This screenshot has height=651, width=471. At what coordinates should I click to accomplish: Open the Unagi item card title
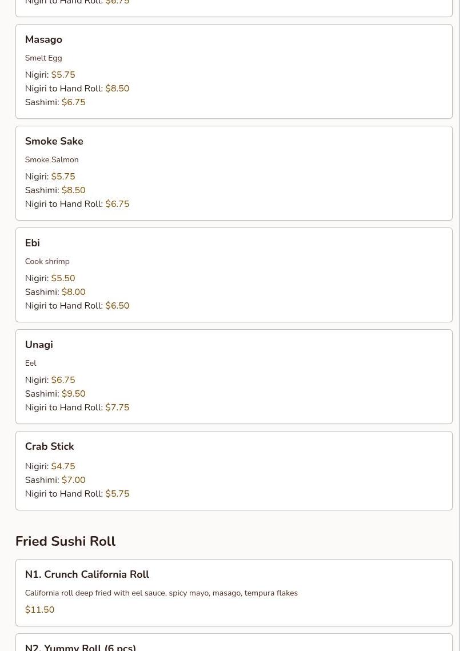(39, 345)
